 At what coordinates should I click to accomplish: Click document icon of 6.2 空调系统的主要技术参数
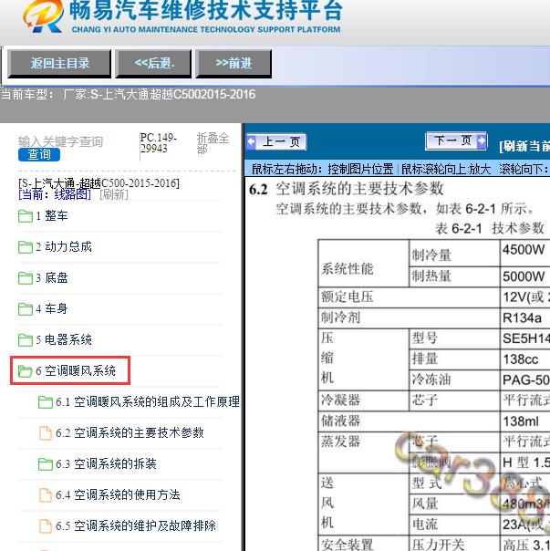tap(46, 433)
